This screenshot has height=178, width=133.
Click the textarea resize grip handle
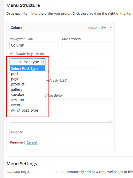coord(111,121)
